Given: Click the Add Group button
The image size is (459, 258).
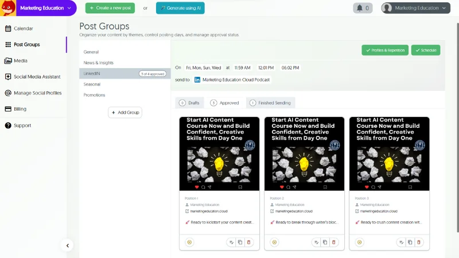Looking at the screenshot, I should point(125,112).
